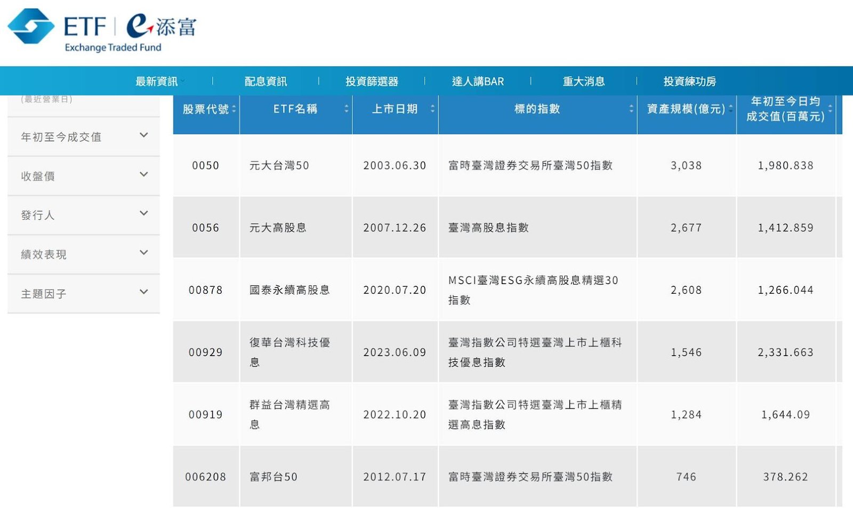The image size is (853, 508).
Task: Expand the 績效表現 filter section
Action: pos(84,254)
